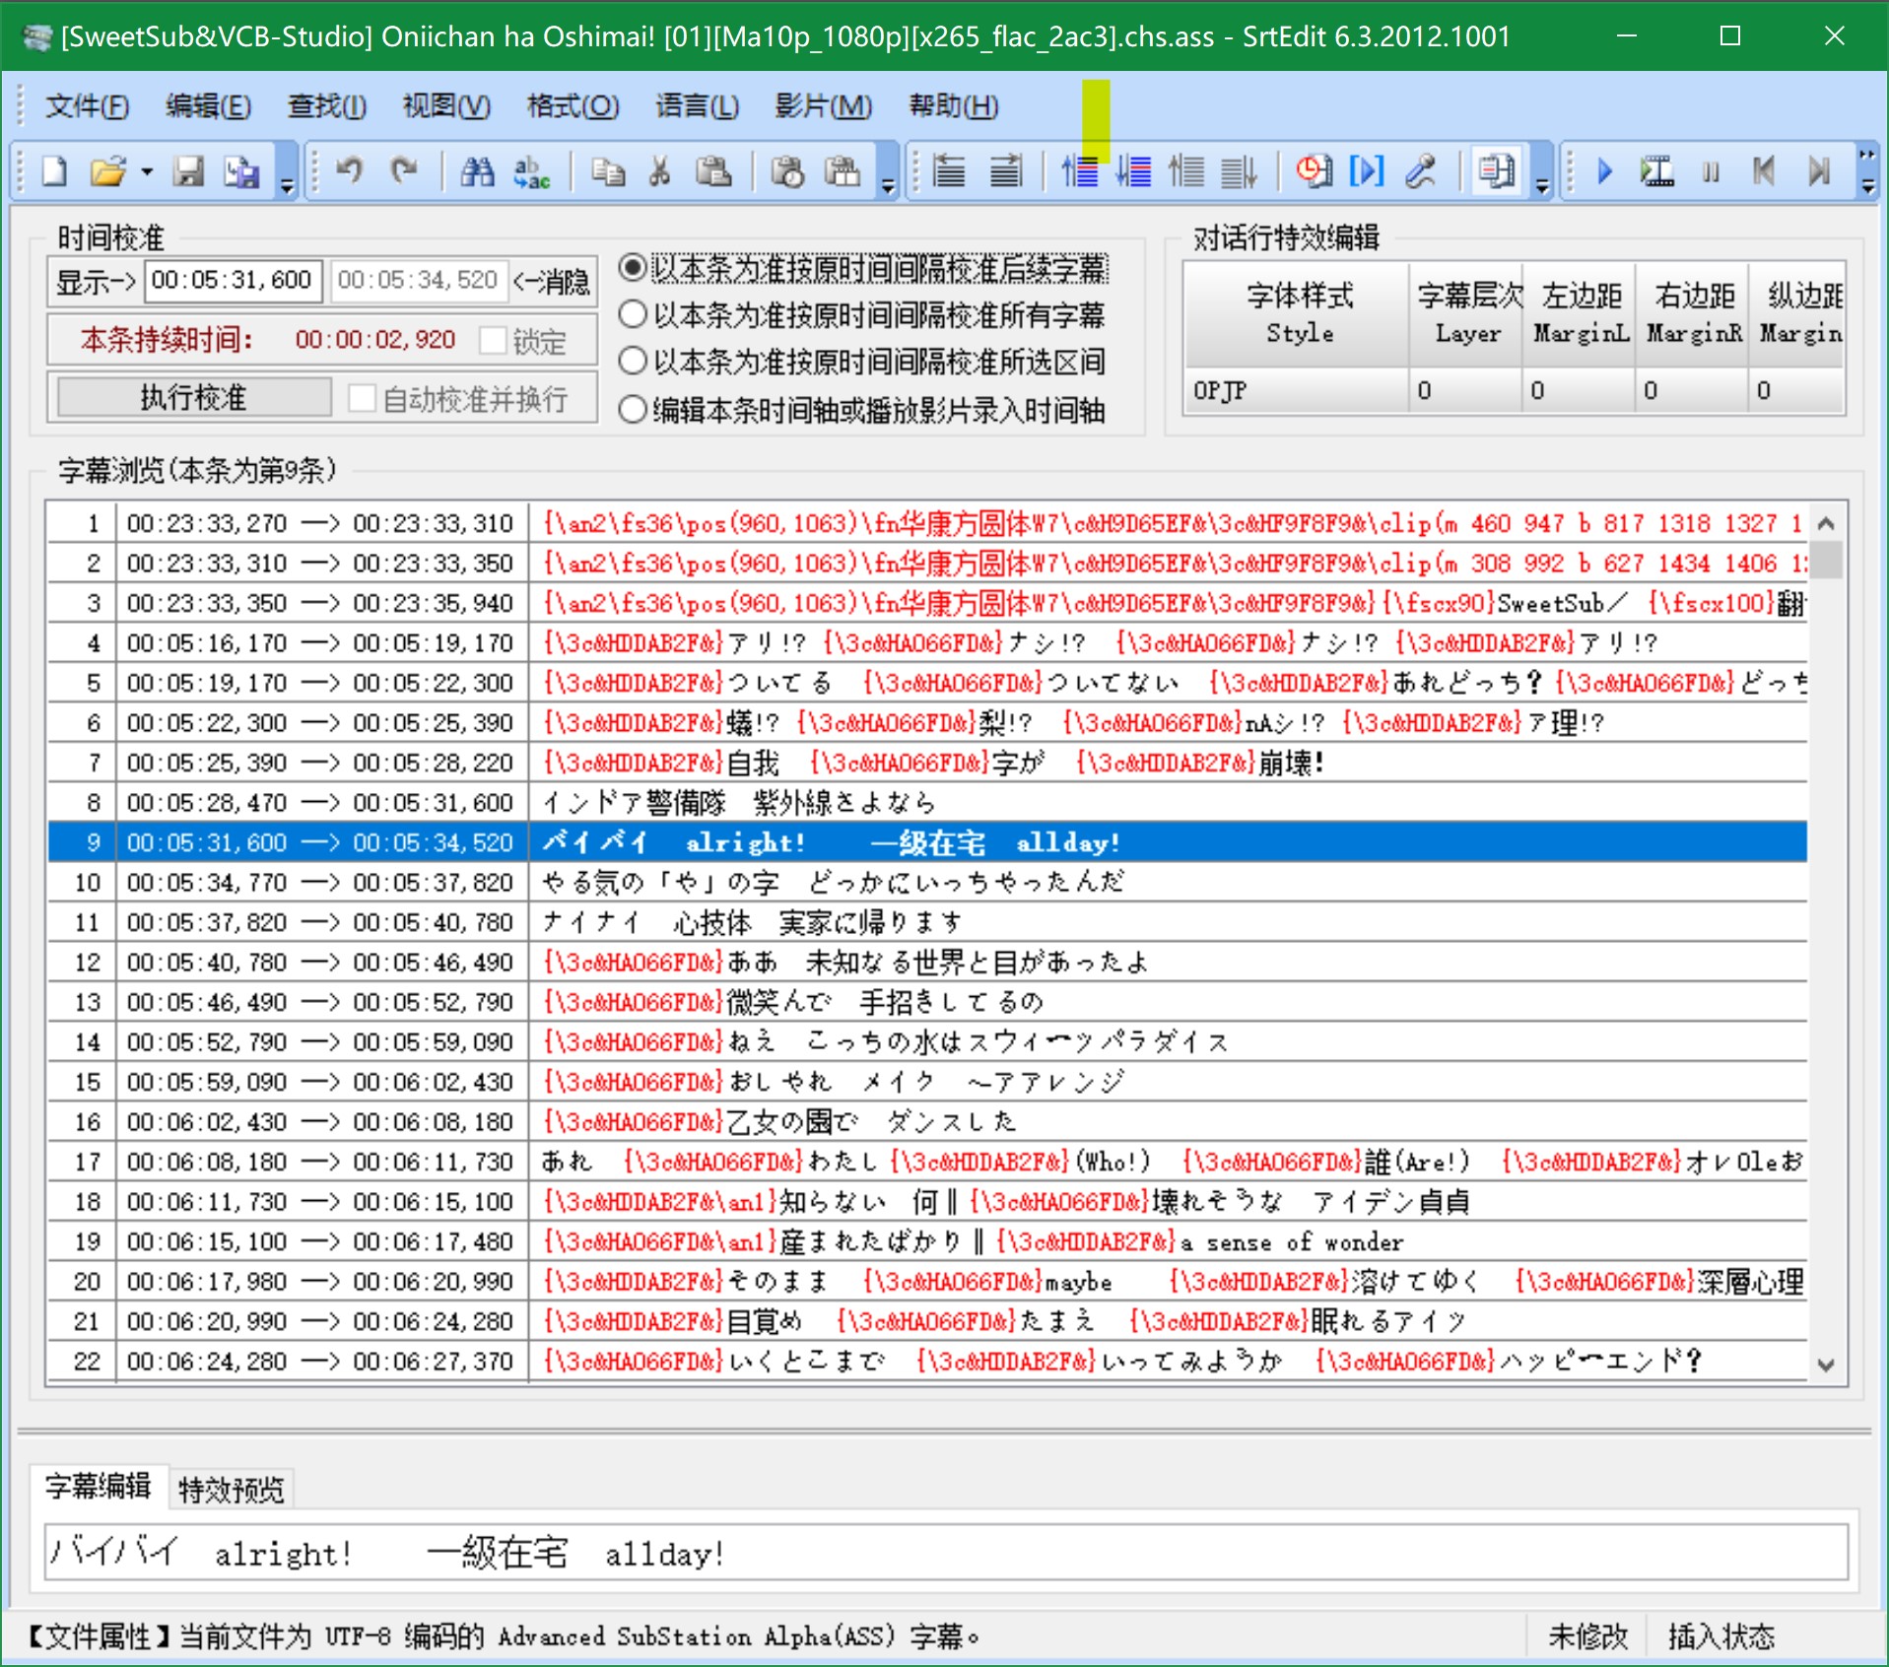The width and height of the screenshot is (1889, 1667).
Task: Open the 格式(O) menu
Action: (573, 105)
